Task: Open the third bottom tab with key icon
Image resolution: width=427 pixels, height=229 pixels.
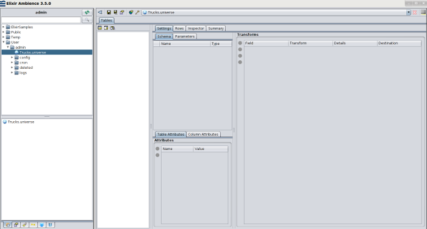Action: tap(24, 225)
